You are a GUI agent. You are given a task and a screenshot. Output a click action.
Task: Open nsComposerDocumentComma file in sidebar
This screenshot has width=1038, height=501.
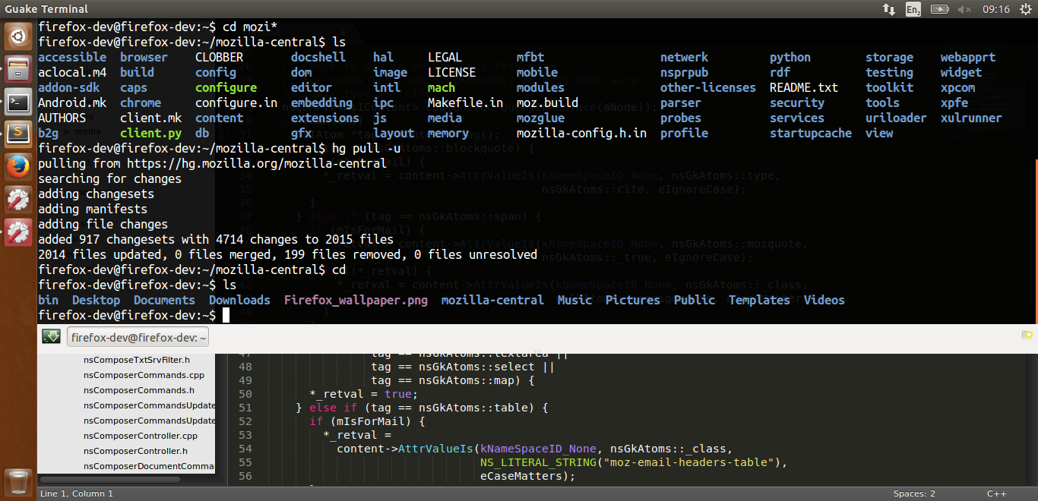point(149,466)
